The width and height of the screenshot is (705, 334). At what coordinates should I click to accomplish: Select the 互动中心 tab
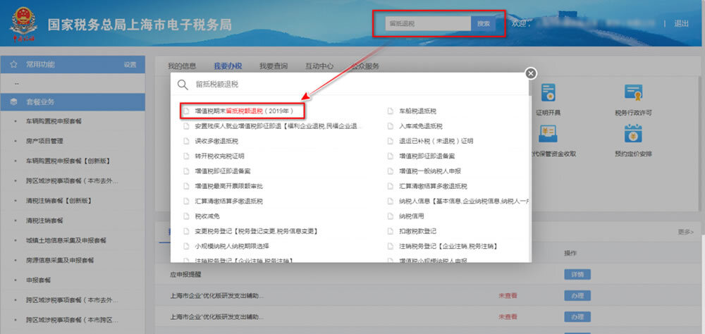pos(319,66)
